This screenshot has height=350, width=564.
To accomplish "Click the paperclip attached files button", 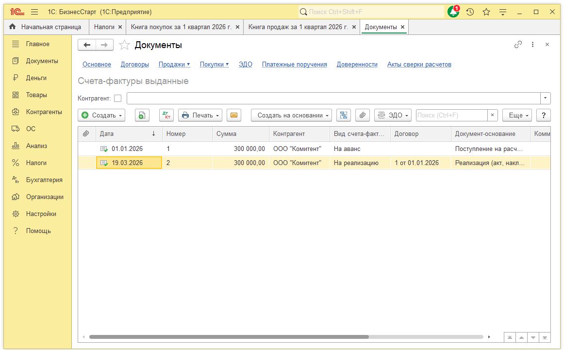I will pyautogui.click(x=363, y=115).
